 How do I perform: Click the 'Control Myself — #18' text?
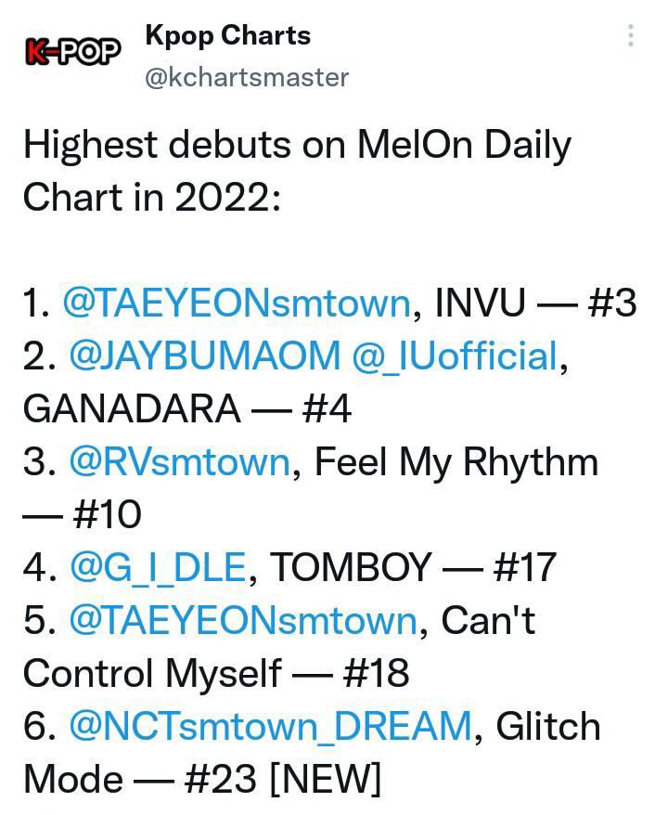216,673
